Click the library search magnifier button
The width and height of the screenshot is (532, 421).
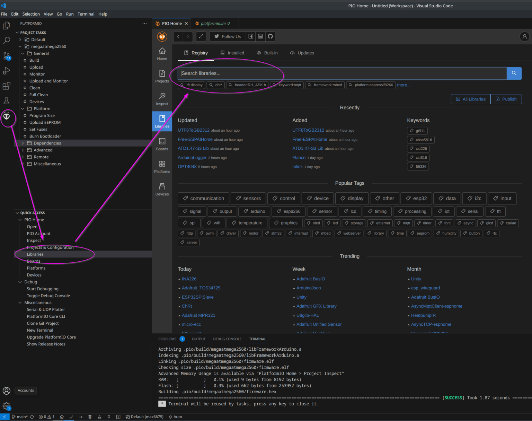514,73
